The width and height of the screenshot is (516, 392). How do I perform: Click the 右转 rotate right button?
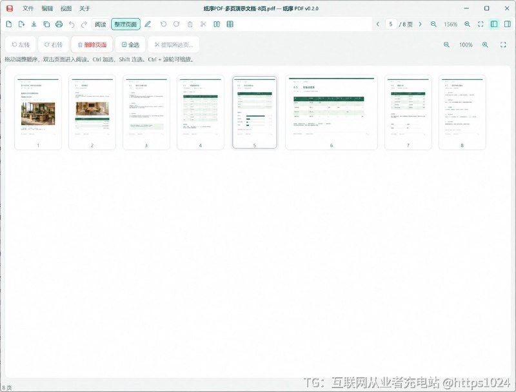tap(54, 44)
